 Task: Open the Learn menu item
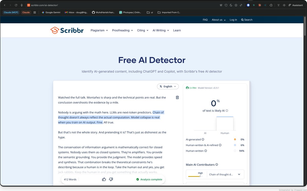pos(177,30)
